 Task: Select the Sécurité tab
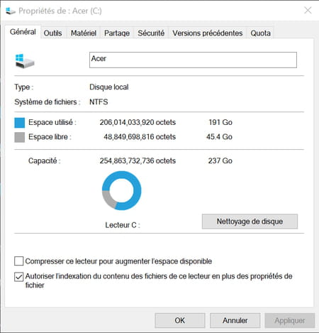[151, 33]
